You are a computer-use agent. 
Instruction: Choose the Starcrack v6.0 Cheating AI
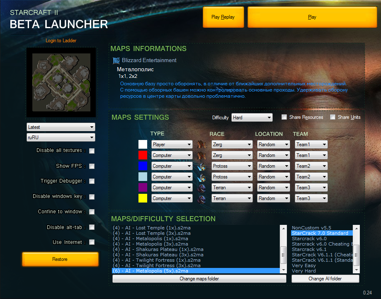point(322,244)
